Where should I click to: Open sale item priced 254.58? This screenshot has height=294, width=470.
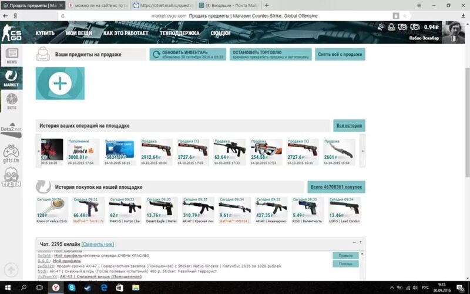click(266, 152)
